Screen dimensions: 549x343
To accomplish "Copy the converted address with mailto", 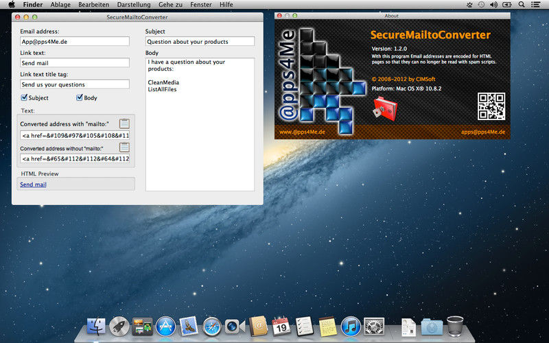I will pyautogui.click(x=124, y=123).
